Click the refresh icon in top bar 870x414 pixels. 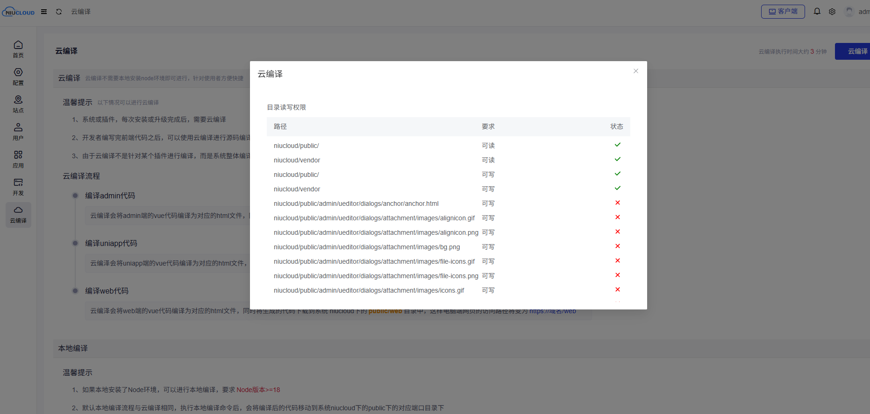tap(59, 12)
